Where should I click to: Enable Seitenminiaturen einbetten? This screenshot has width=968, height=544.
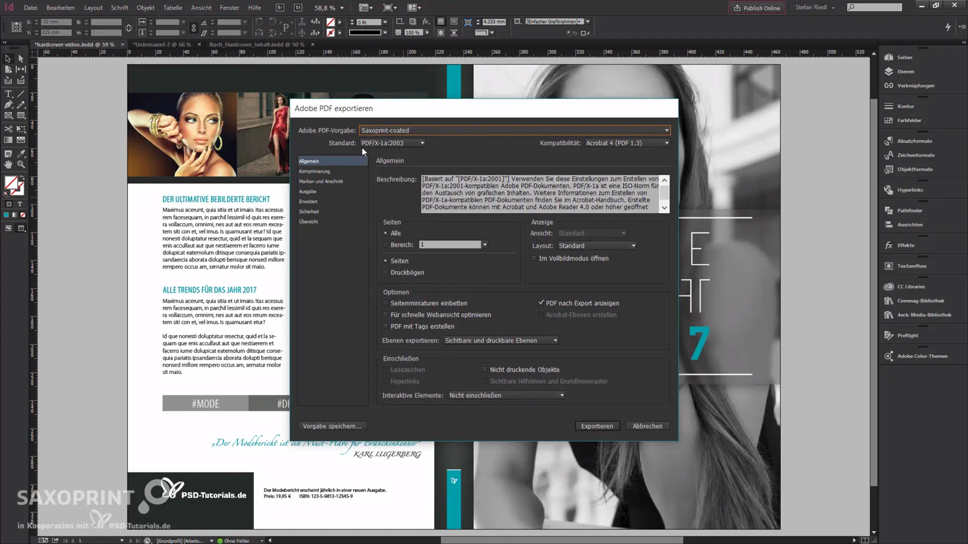pos(385,303)
